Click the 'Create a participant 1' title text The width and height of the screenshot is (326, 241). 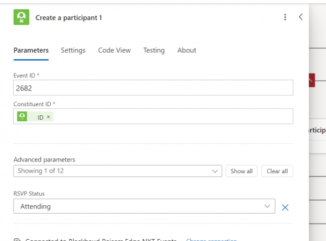pos(68,18)
